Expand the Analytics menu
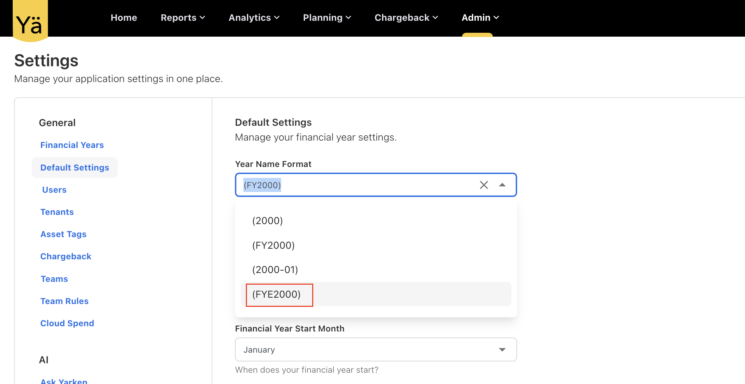745x384 pixels. (x=254, y=18)
